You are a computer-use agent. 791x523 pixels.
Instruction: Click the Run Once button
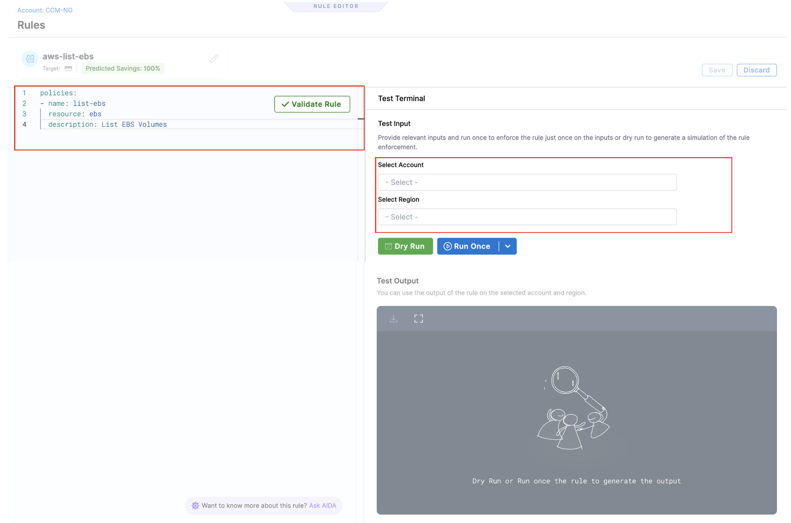click(467, 246)
